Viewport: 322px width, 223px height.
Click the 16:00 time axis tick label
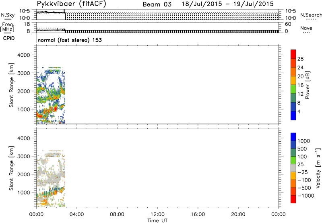[198, 215]
